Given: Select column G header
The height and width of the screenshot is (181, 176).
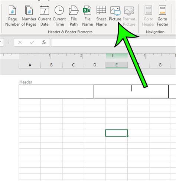Looking at the screenshot, I should (x=160, y=65).
